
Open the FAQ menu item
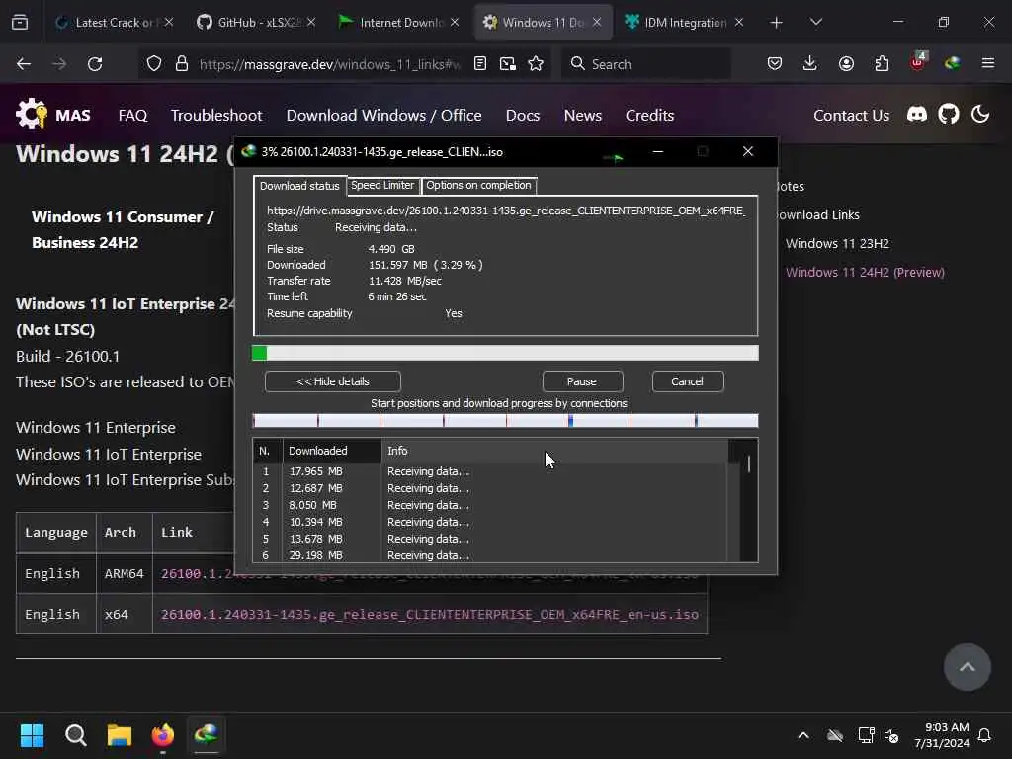133,115
